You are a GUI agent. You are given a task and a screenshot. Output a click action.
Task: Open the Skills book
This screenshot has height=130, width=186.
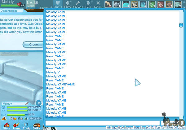click(x=36, y=125)
